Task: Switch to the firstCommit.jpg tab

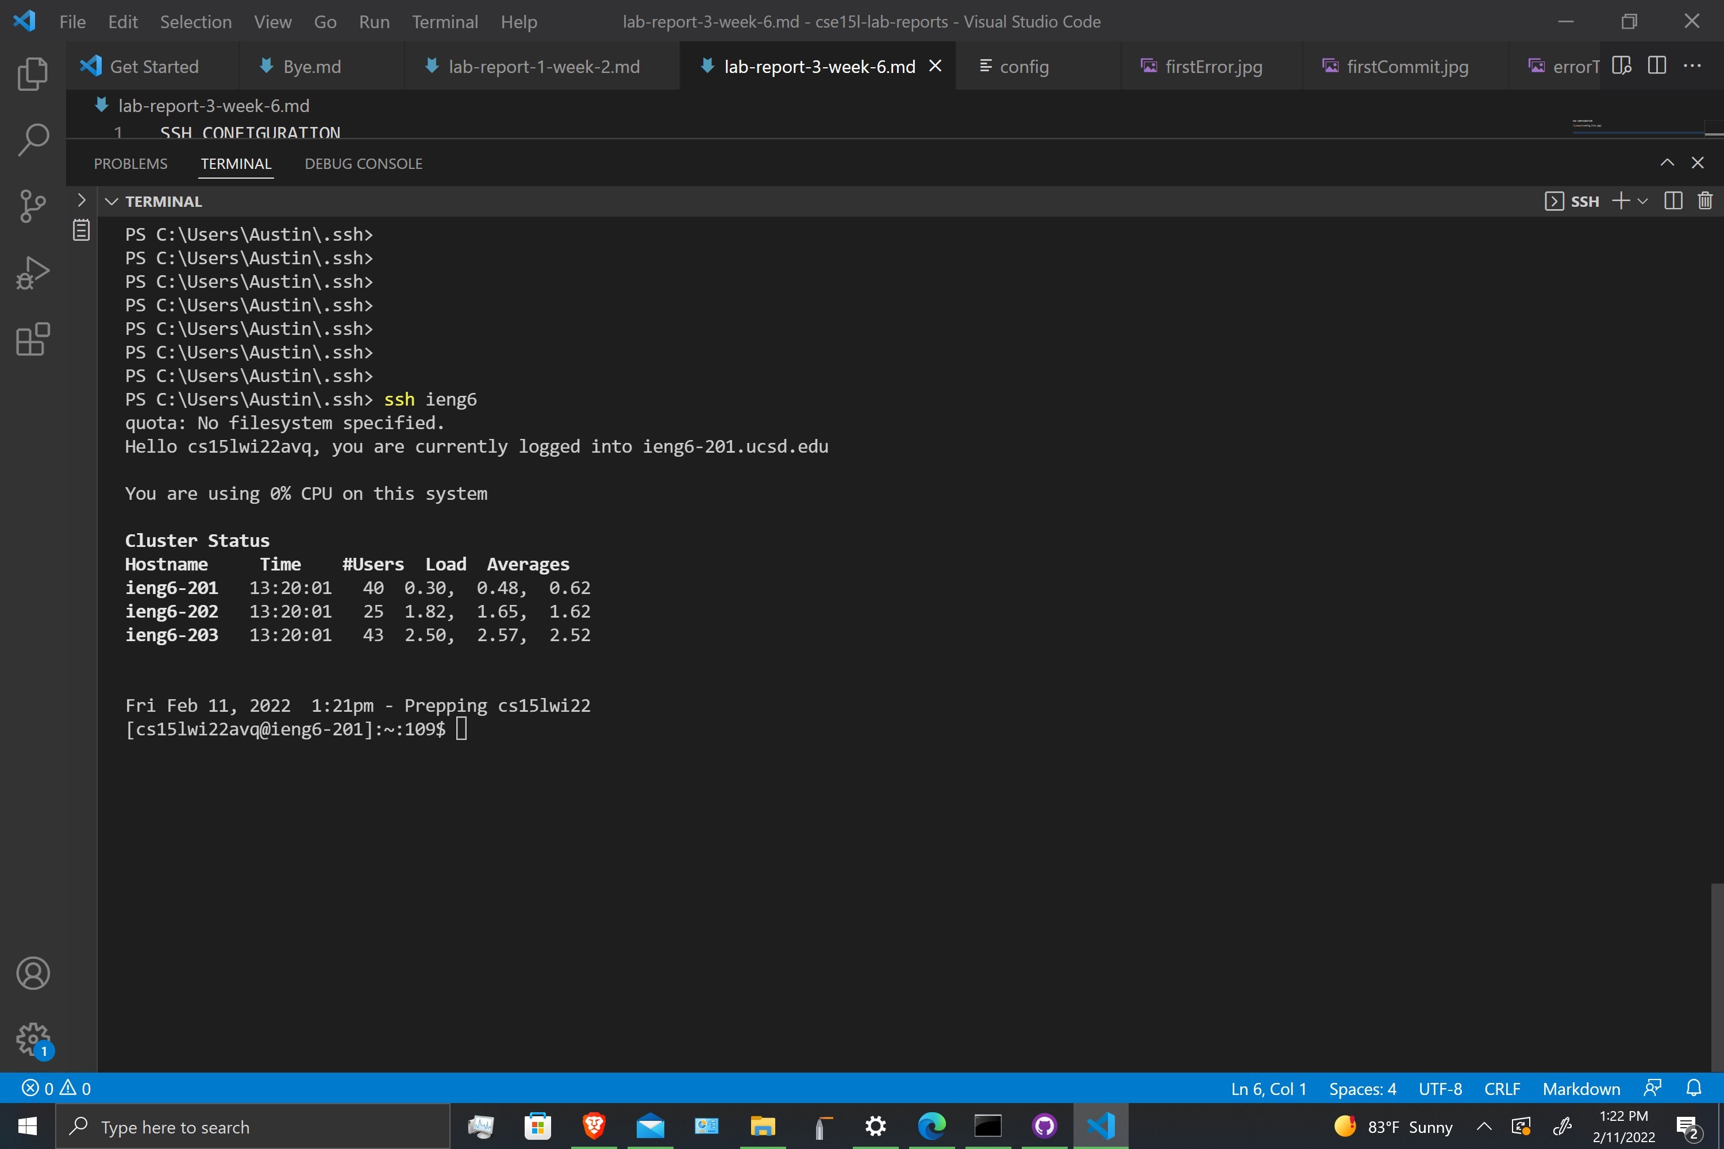Action: click(x=1405, y=66)
